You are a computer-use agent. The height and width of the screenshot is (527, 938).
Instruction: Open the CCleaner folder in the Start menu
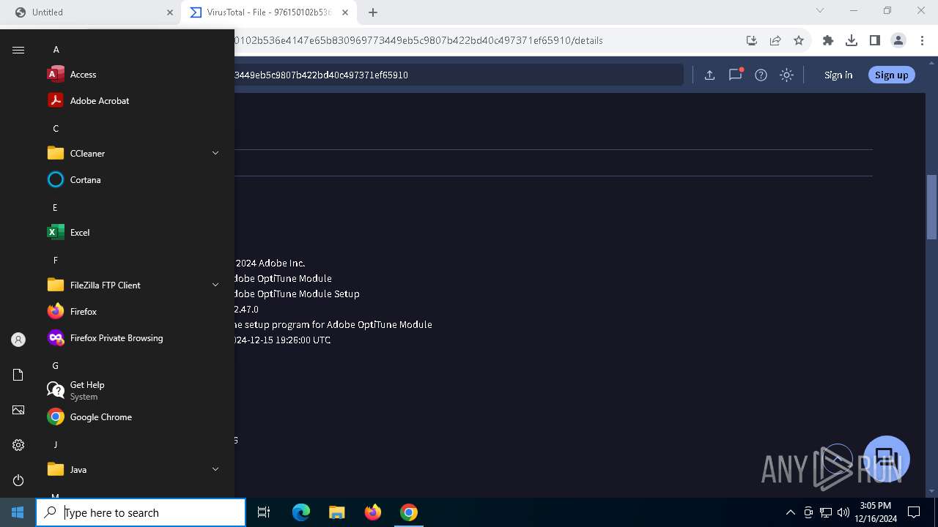132,154
